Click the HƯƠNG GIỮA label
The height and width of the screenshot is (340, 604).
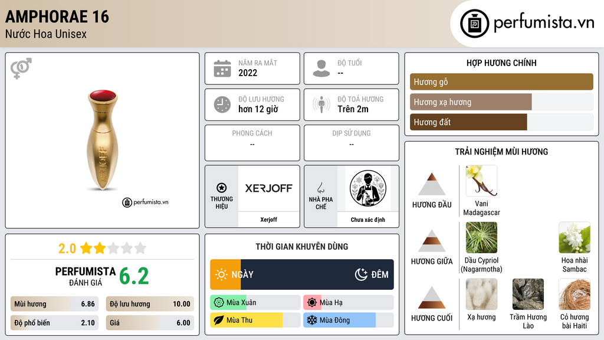[x=432, y=261]
